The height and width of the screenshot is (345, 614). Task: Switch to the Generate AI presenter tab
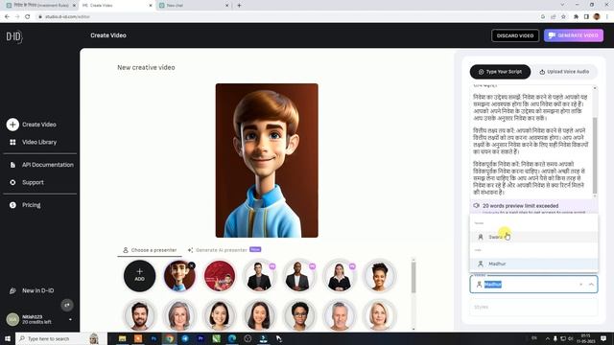click(x=224, y=250)
